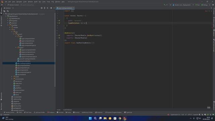Screen dimensions: 215x121
Task: Open the Navigate menu
Action: click(19, 2)
